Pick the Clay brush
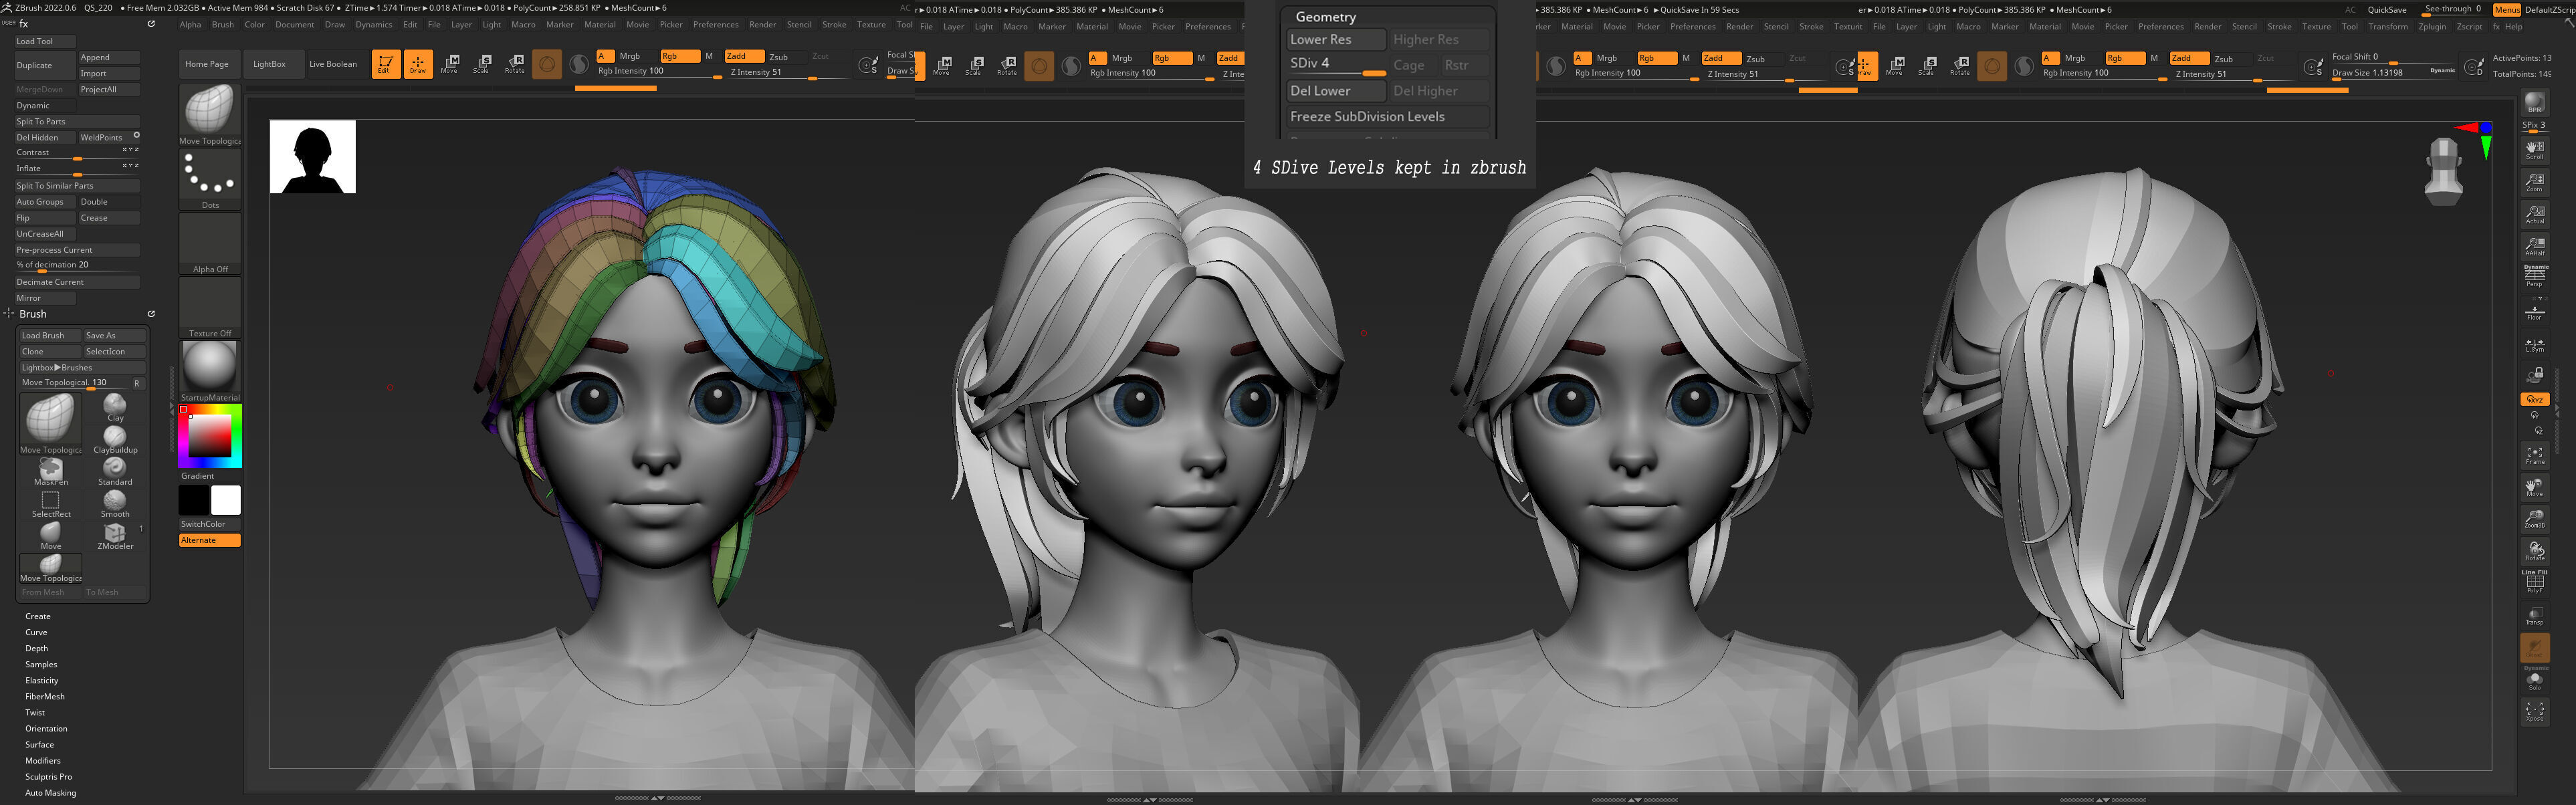The image size is (2576, 805). click(115, 407)
